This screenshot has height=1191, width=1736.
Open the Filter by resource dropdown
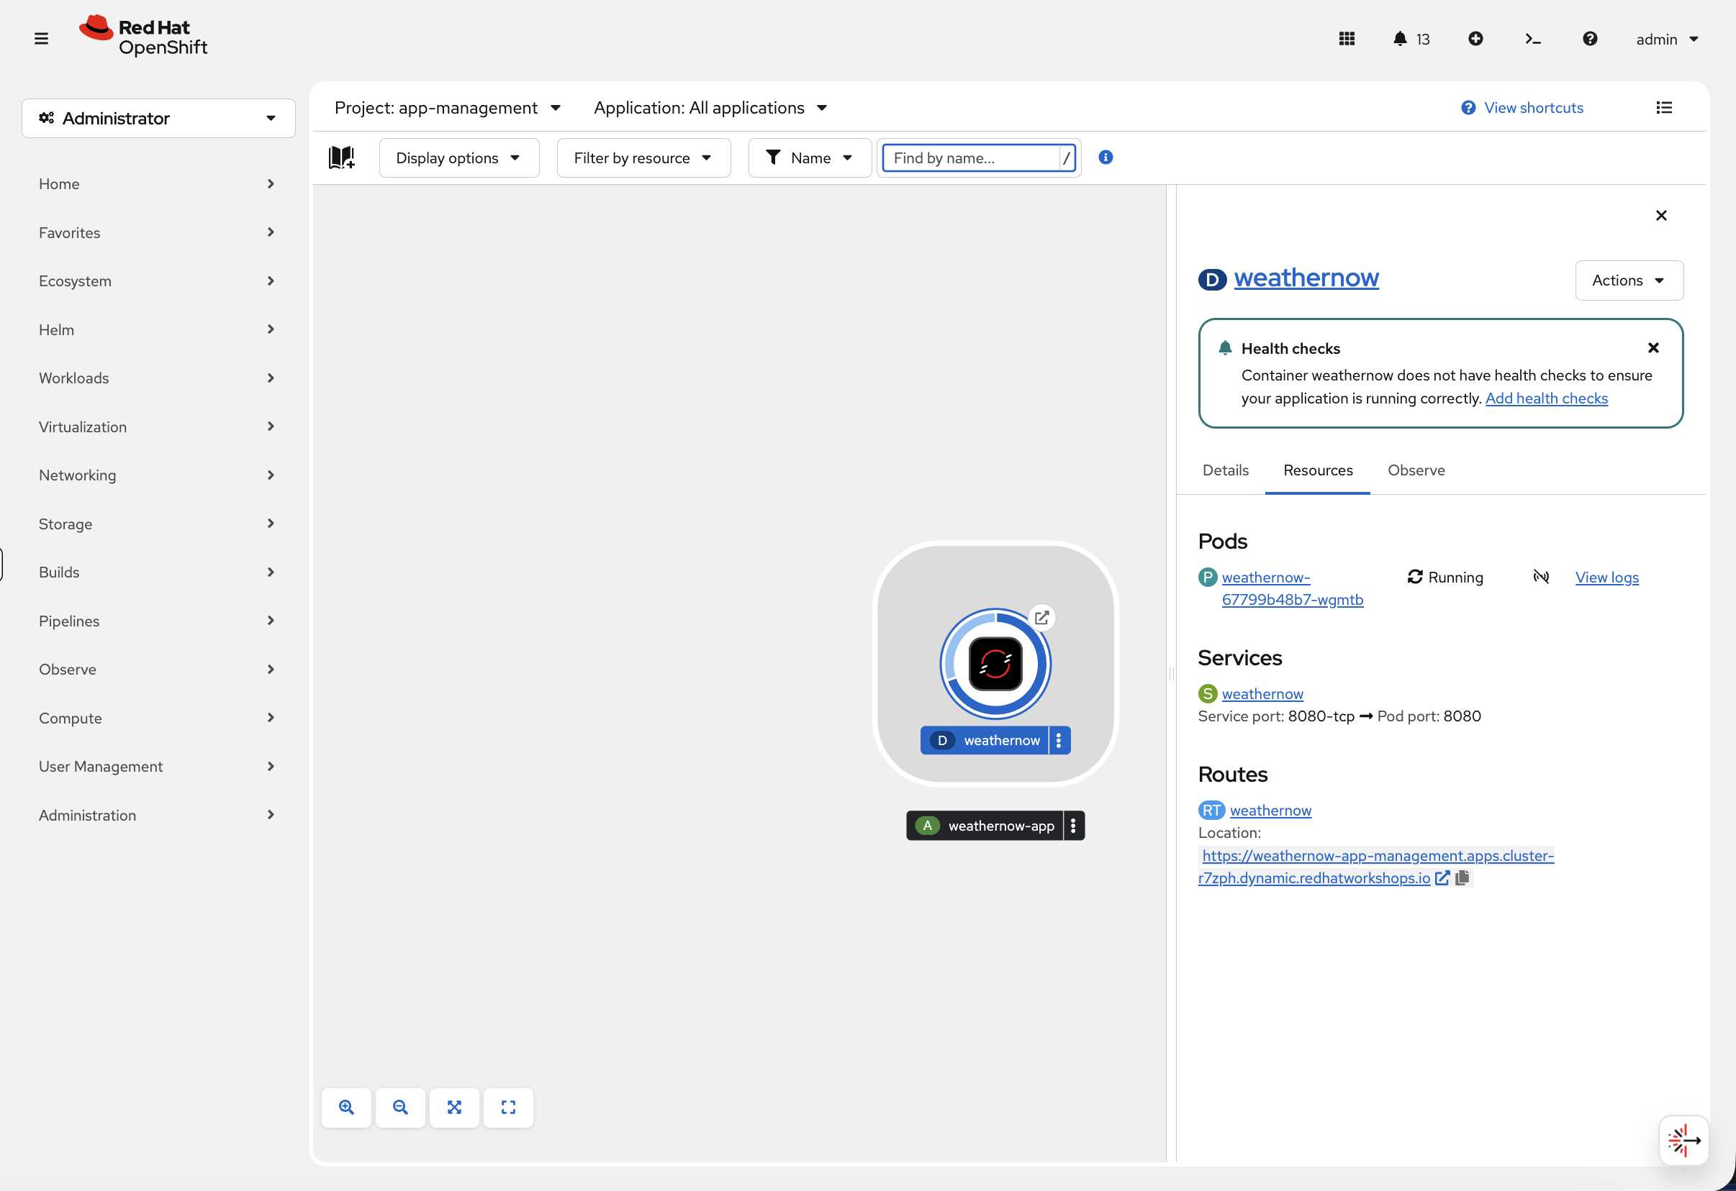point(643,158)
